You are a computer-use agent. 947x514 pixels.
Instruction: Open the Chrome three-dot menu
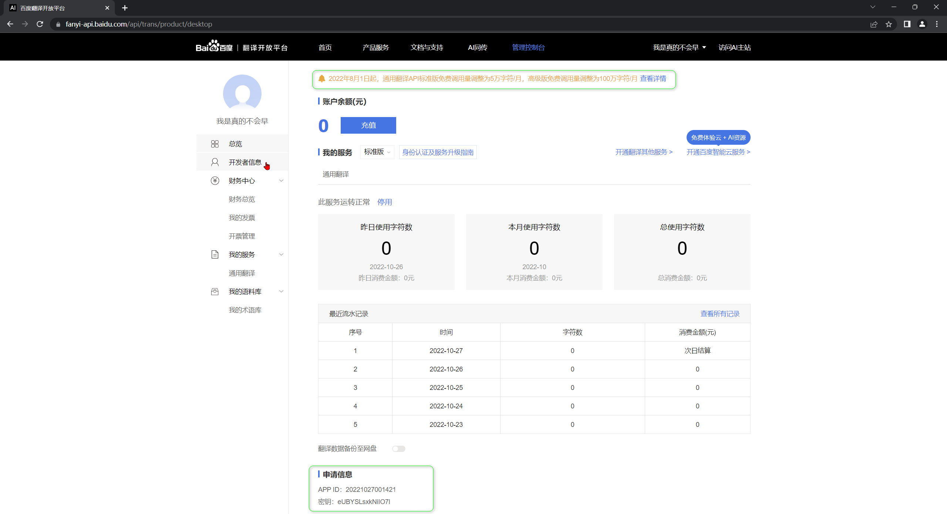(937, 24)
